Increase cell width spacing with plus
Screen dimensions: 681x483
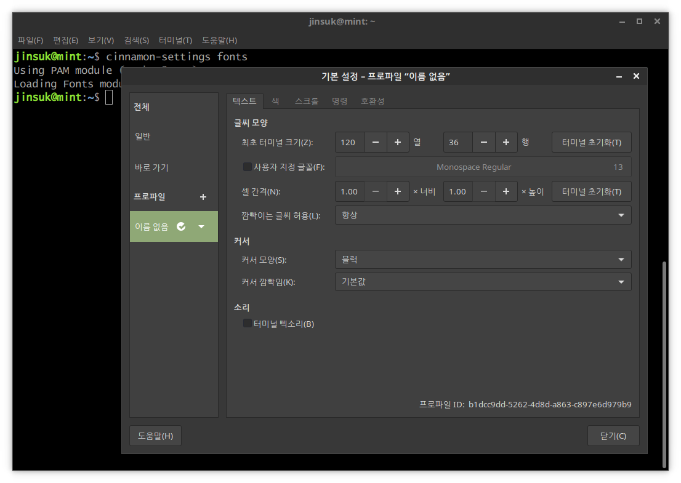(x=397, y=191)
